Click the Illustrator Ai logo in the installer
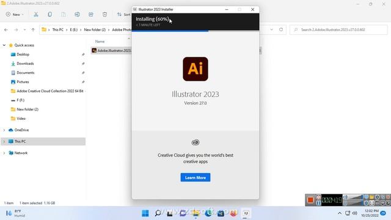The image size is (391, 220). pyautogui.click(x=195, y=69)
